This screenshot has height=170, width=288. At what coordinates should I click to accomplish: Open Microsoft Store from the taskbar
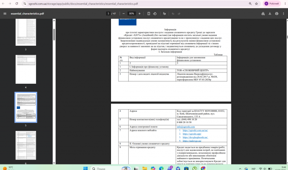point(186,168)
